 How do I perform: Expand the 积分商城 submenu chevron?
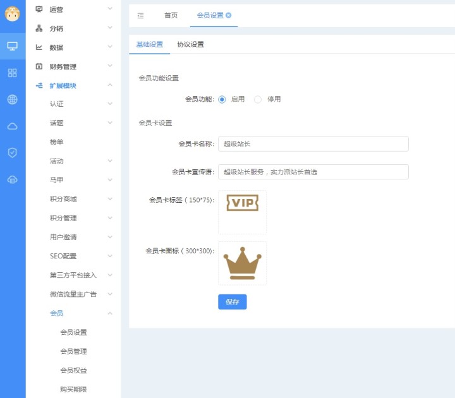110,199
